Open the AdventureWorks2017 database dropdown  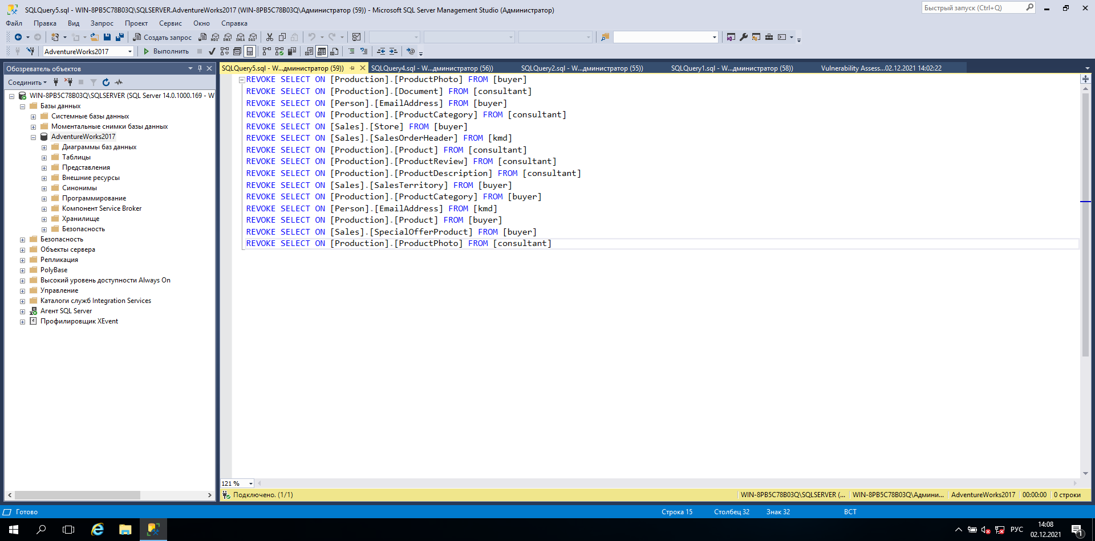[x=130, y=51]
